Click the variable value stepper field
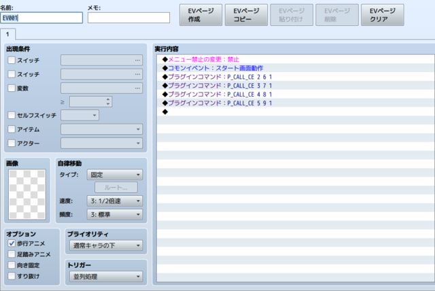 pyautogui.click(x=90, y=102)
